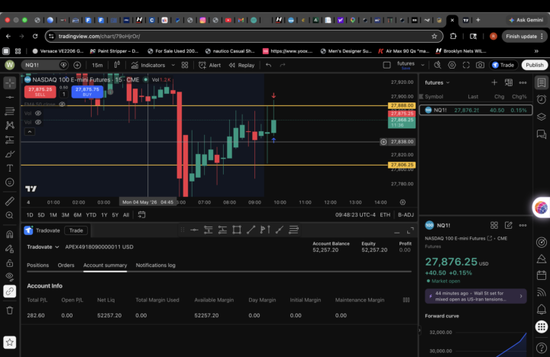Open quick search icon in top toolbar
Viewport: 550px width, 357px height.
[x=438, y=65]
